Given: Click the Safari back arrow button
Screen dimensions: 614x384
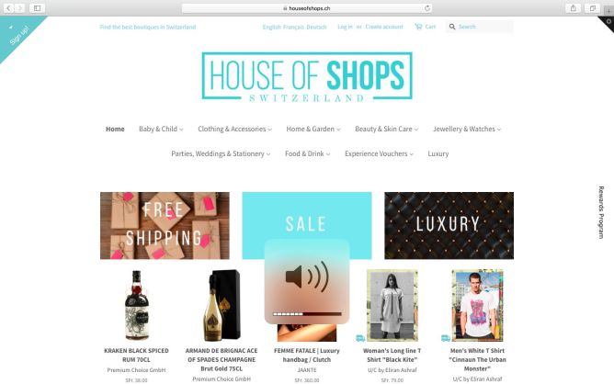Looking at the screenshot, I should (x=8, y=8).
